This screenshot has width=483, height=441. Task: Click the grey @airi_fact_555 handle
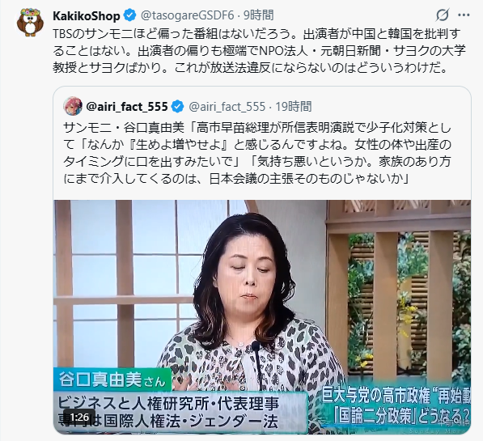pos(227,106)
